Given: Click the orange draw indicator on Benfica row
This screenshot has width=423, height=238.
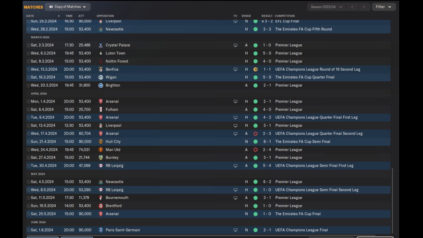Looking at the screenshot, I should pos(255,69).
